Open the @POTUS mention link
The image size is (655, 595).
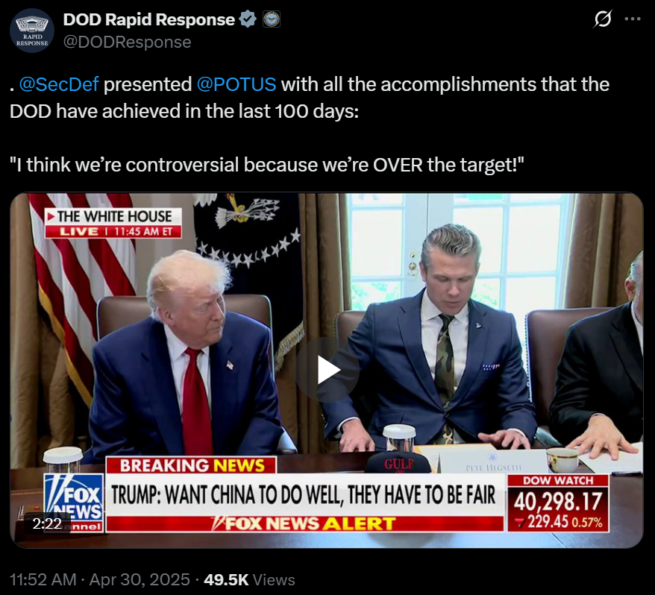click(x=236, y=84)
